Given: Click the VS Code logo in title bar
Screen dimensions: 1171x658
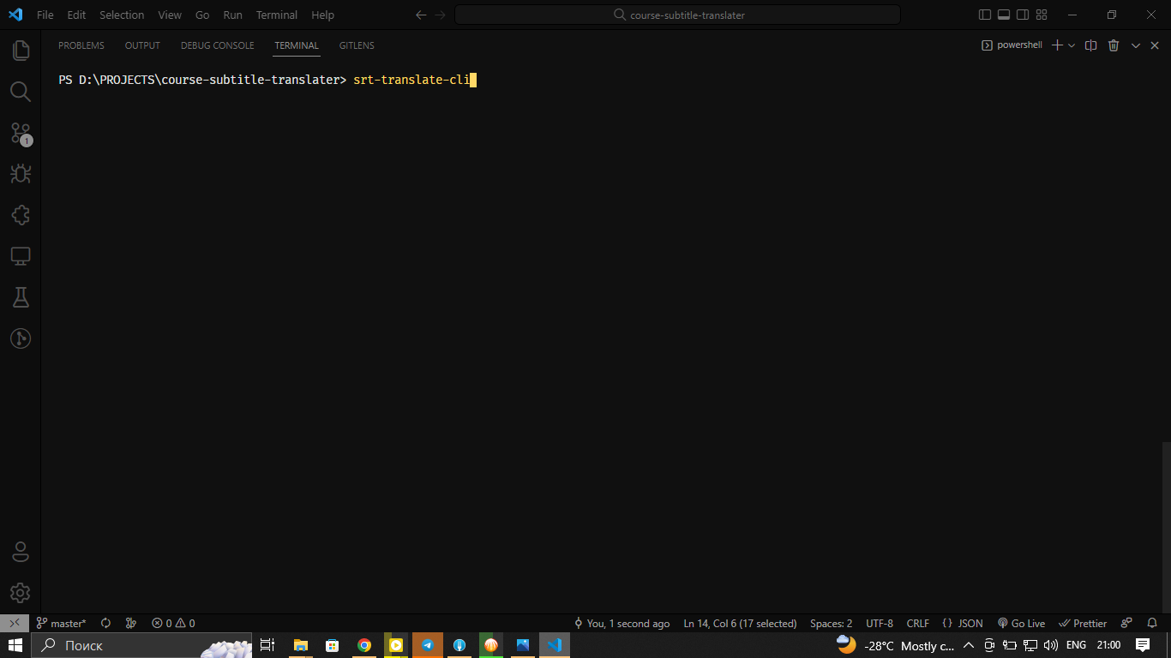Looking at the screenshot, I should 15,15.
